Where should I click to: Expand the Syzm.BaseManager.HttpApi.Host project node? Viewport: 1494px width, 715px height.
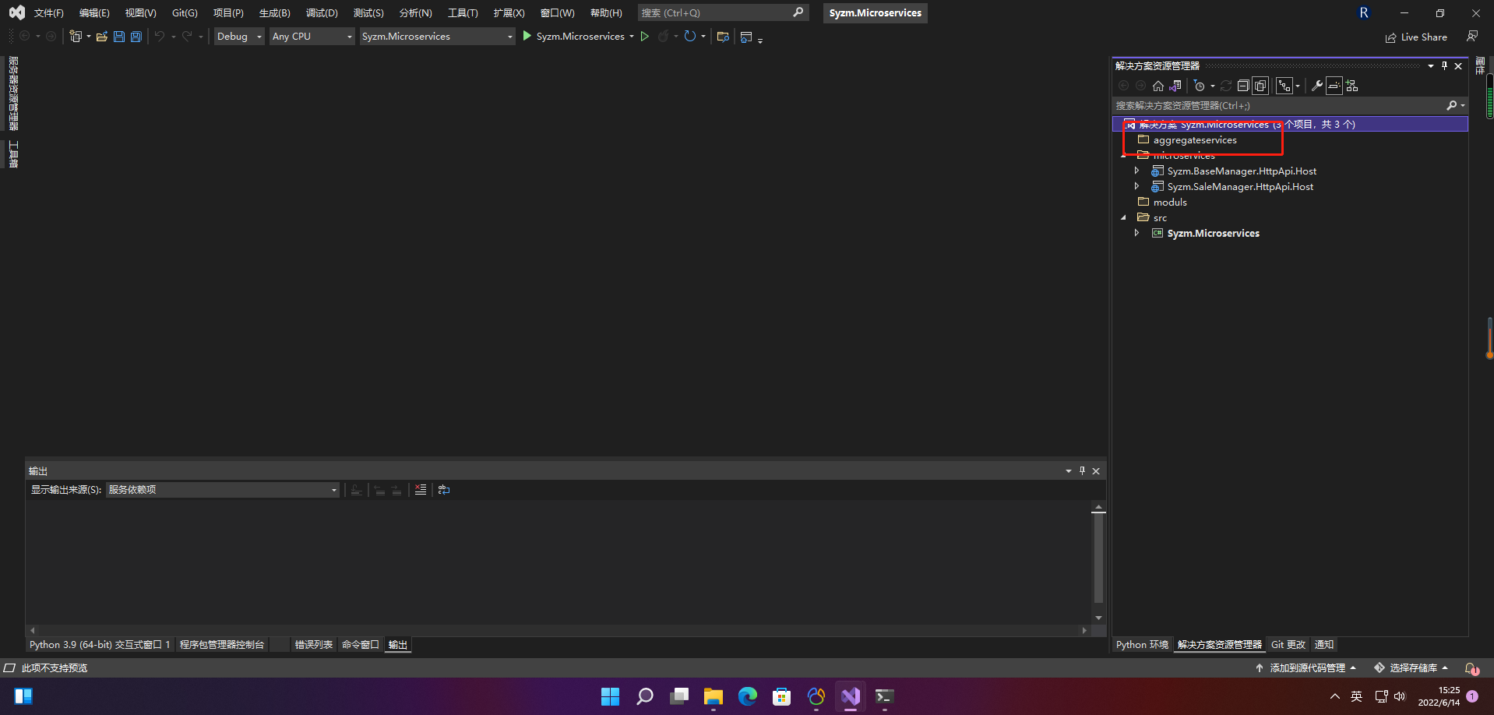click(1137, 171)
